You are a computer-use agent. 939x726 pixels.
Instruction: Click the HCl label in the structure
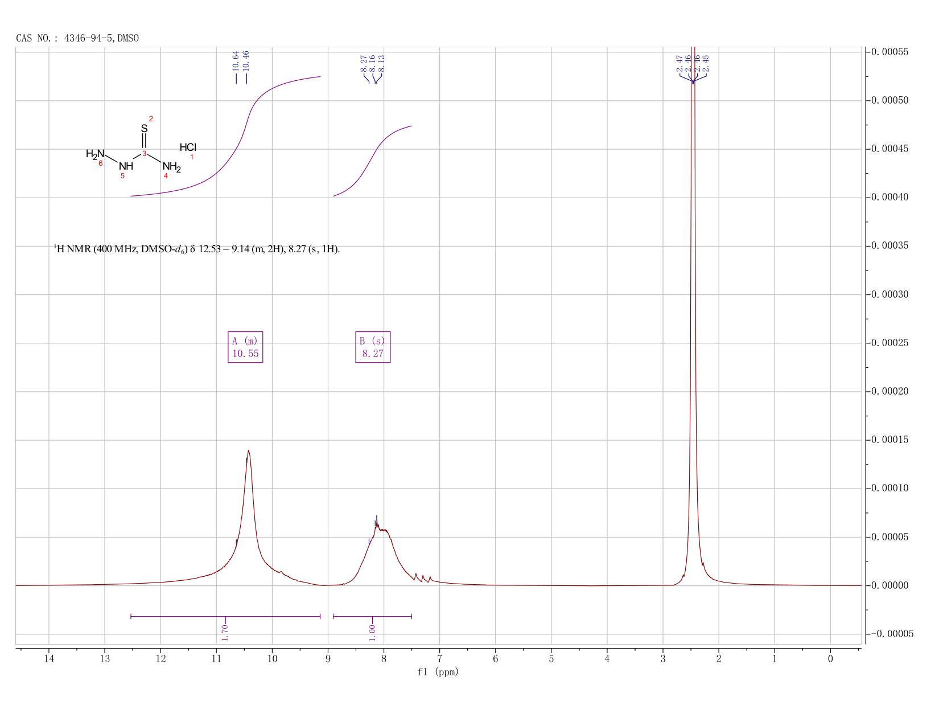(x=188, y=147)
